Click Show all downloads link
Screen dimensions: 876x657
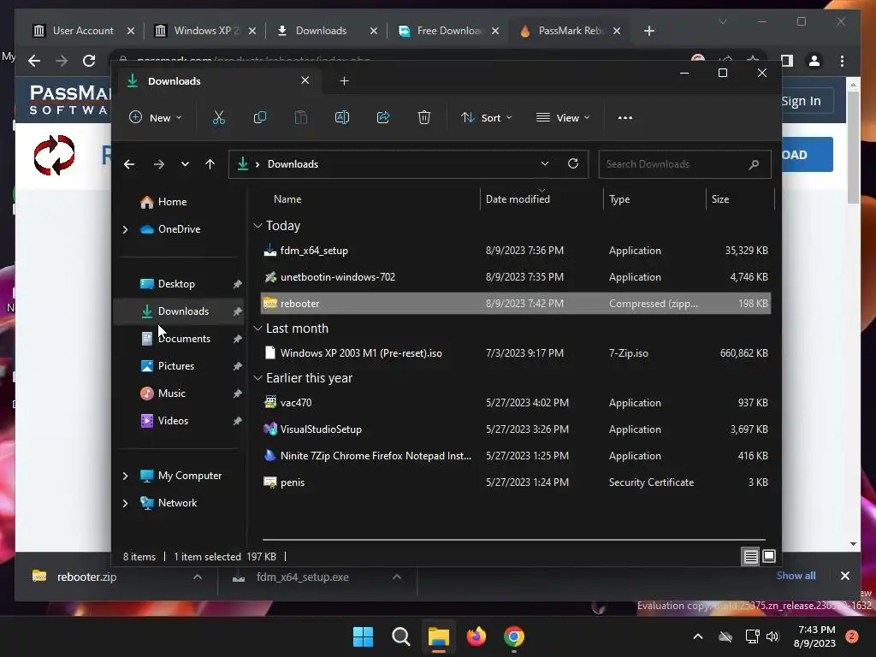point(796,576)
